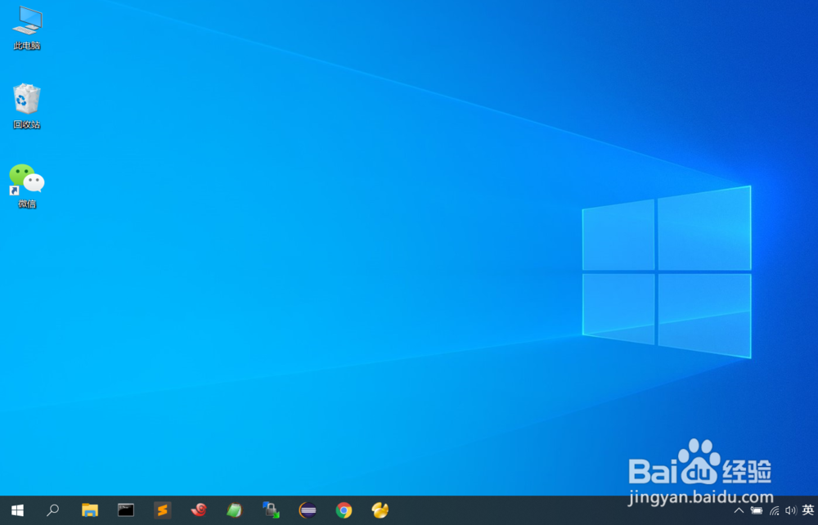Screen dimensions: 818x525
Task: Open the Wi-Fi network flyout
Action: click(x=774, y=510)
